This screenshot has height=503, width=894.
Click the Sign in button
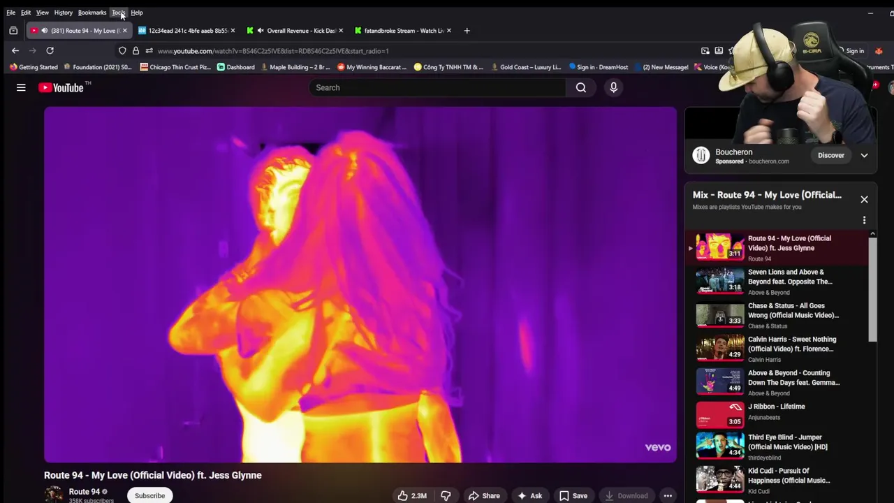[855, 51]
